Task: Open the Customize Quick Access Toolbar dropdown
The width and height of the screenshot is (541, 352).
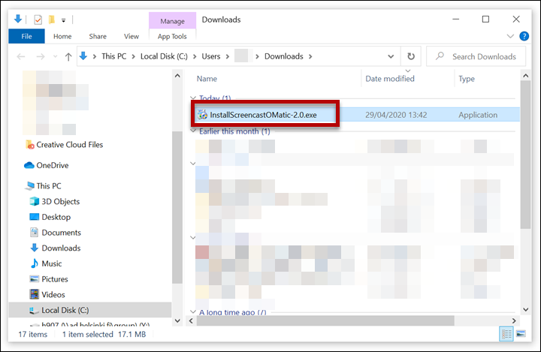Action: pos(63,20)
